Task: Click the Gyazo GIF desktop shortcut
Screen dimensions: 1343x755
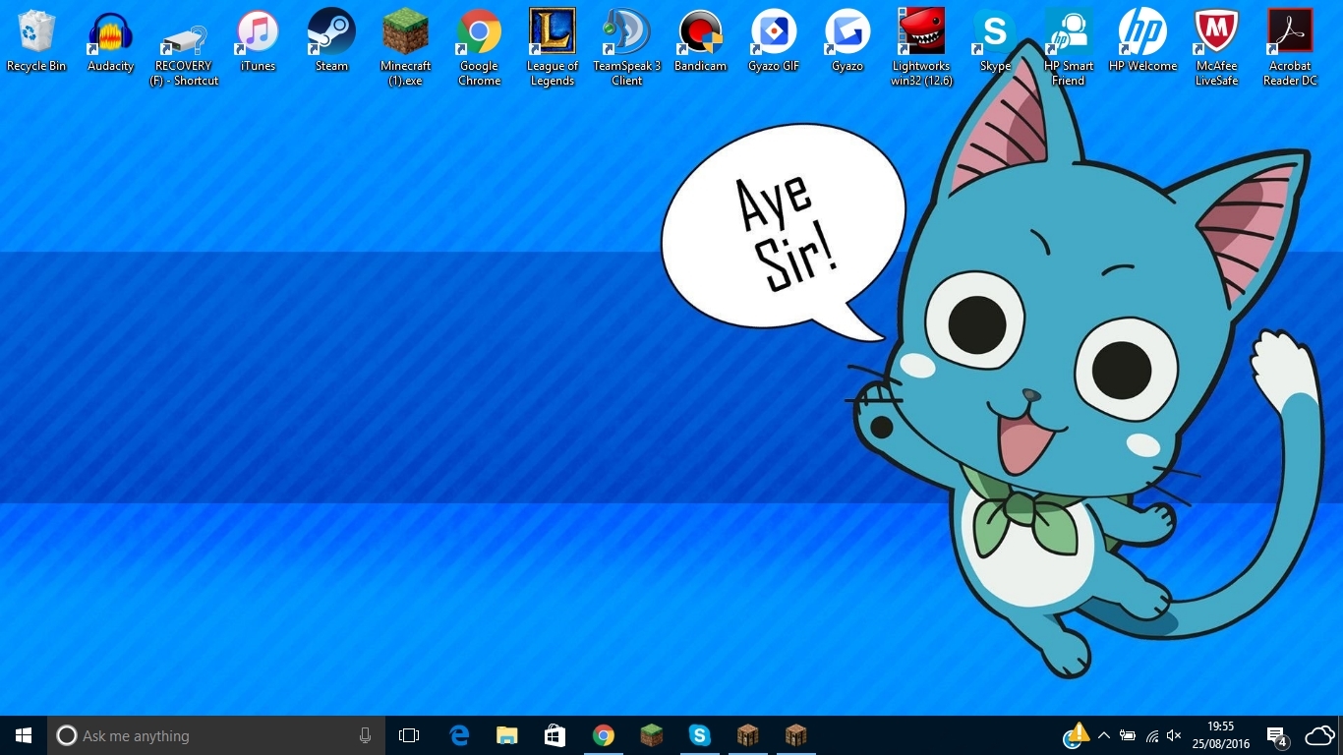Action: (774, 41)
